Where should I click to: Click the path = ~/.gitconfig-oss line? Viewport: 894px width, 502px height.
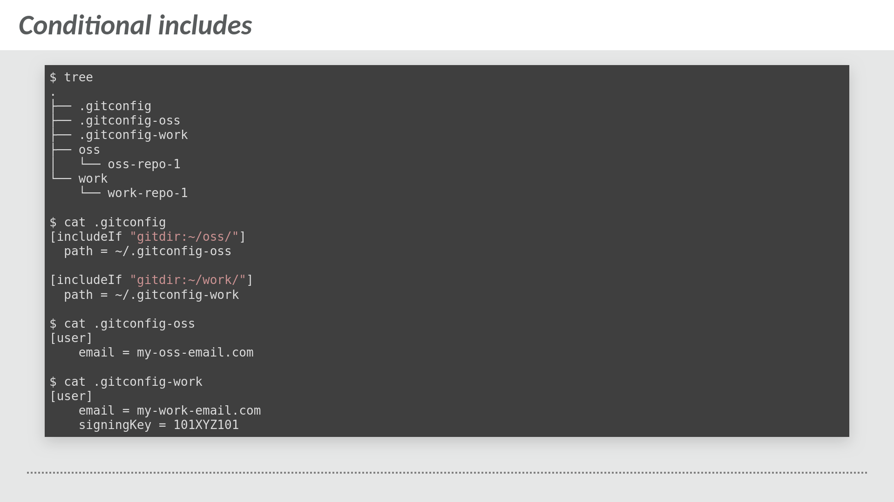click(147, 251)
